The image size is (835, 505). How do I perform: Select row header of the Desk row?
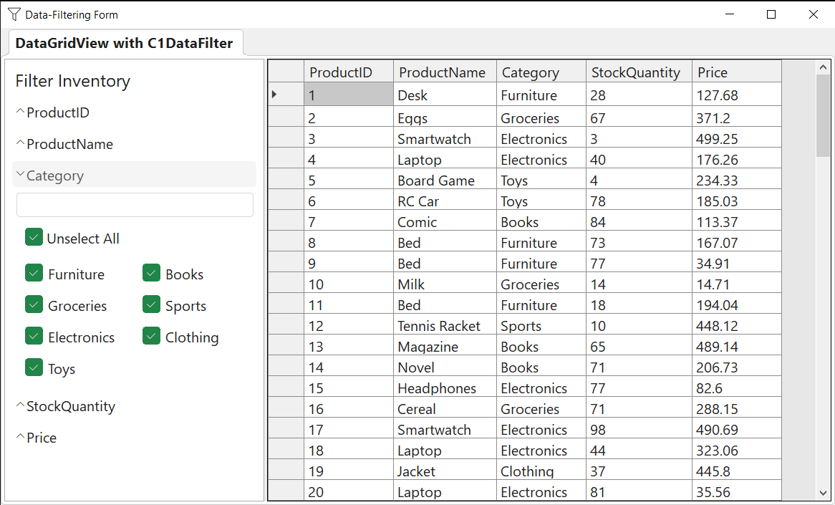pyautogui.click(x=286, y=95)
